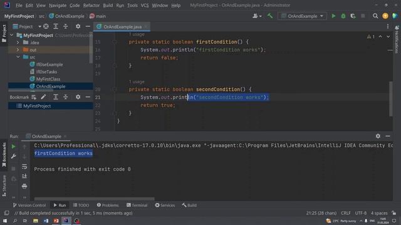Start debugging with the bug icon
This screenshot has height=225, width=401.
343,16
